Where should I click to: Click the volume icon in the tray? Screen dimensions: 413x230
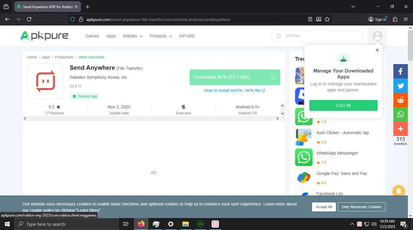click(374, 224)
